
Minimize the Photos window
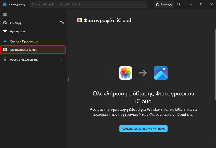191,4
